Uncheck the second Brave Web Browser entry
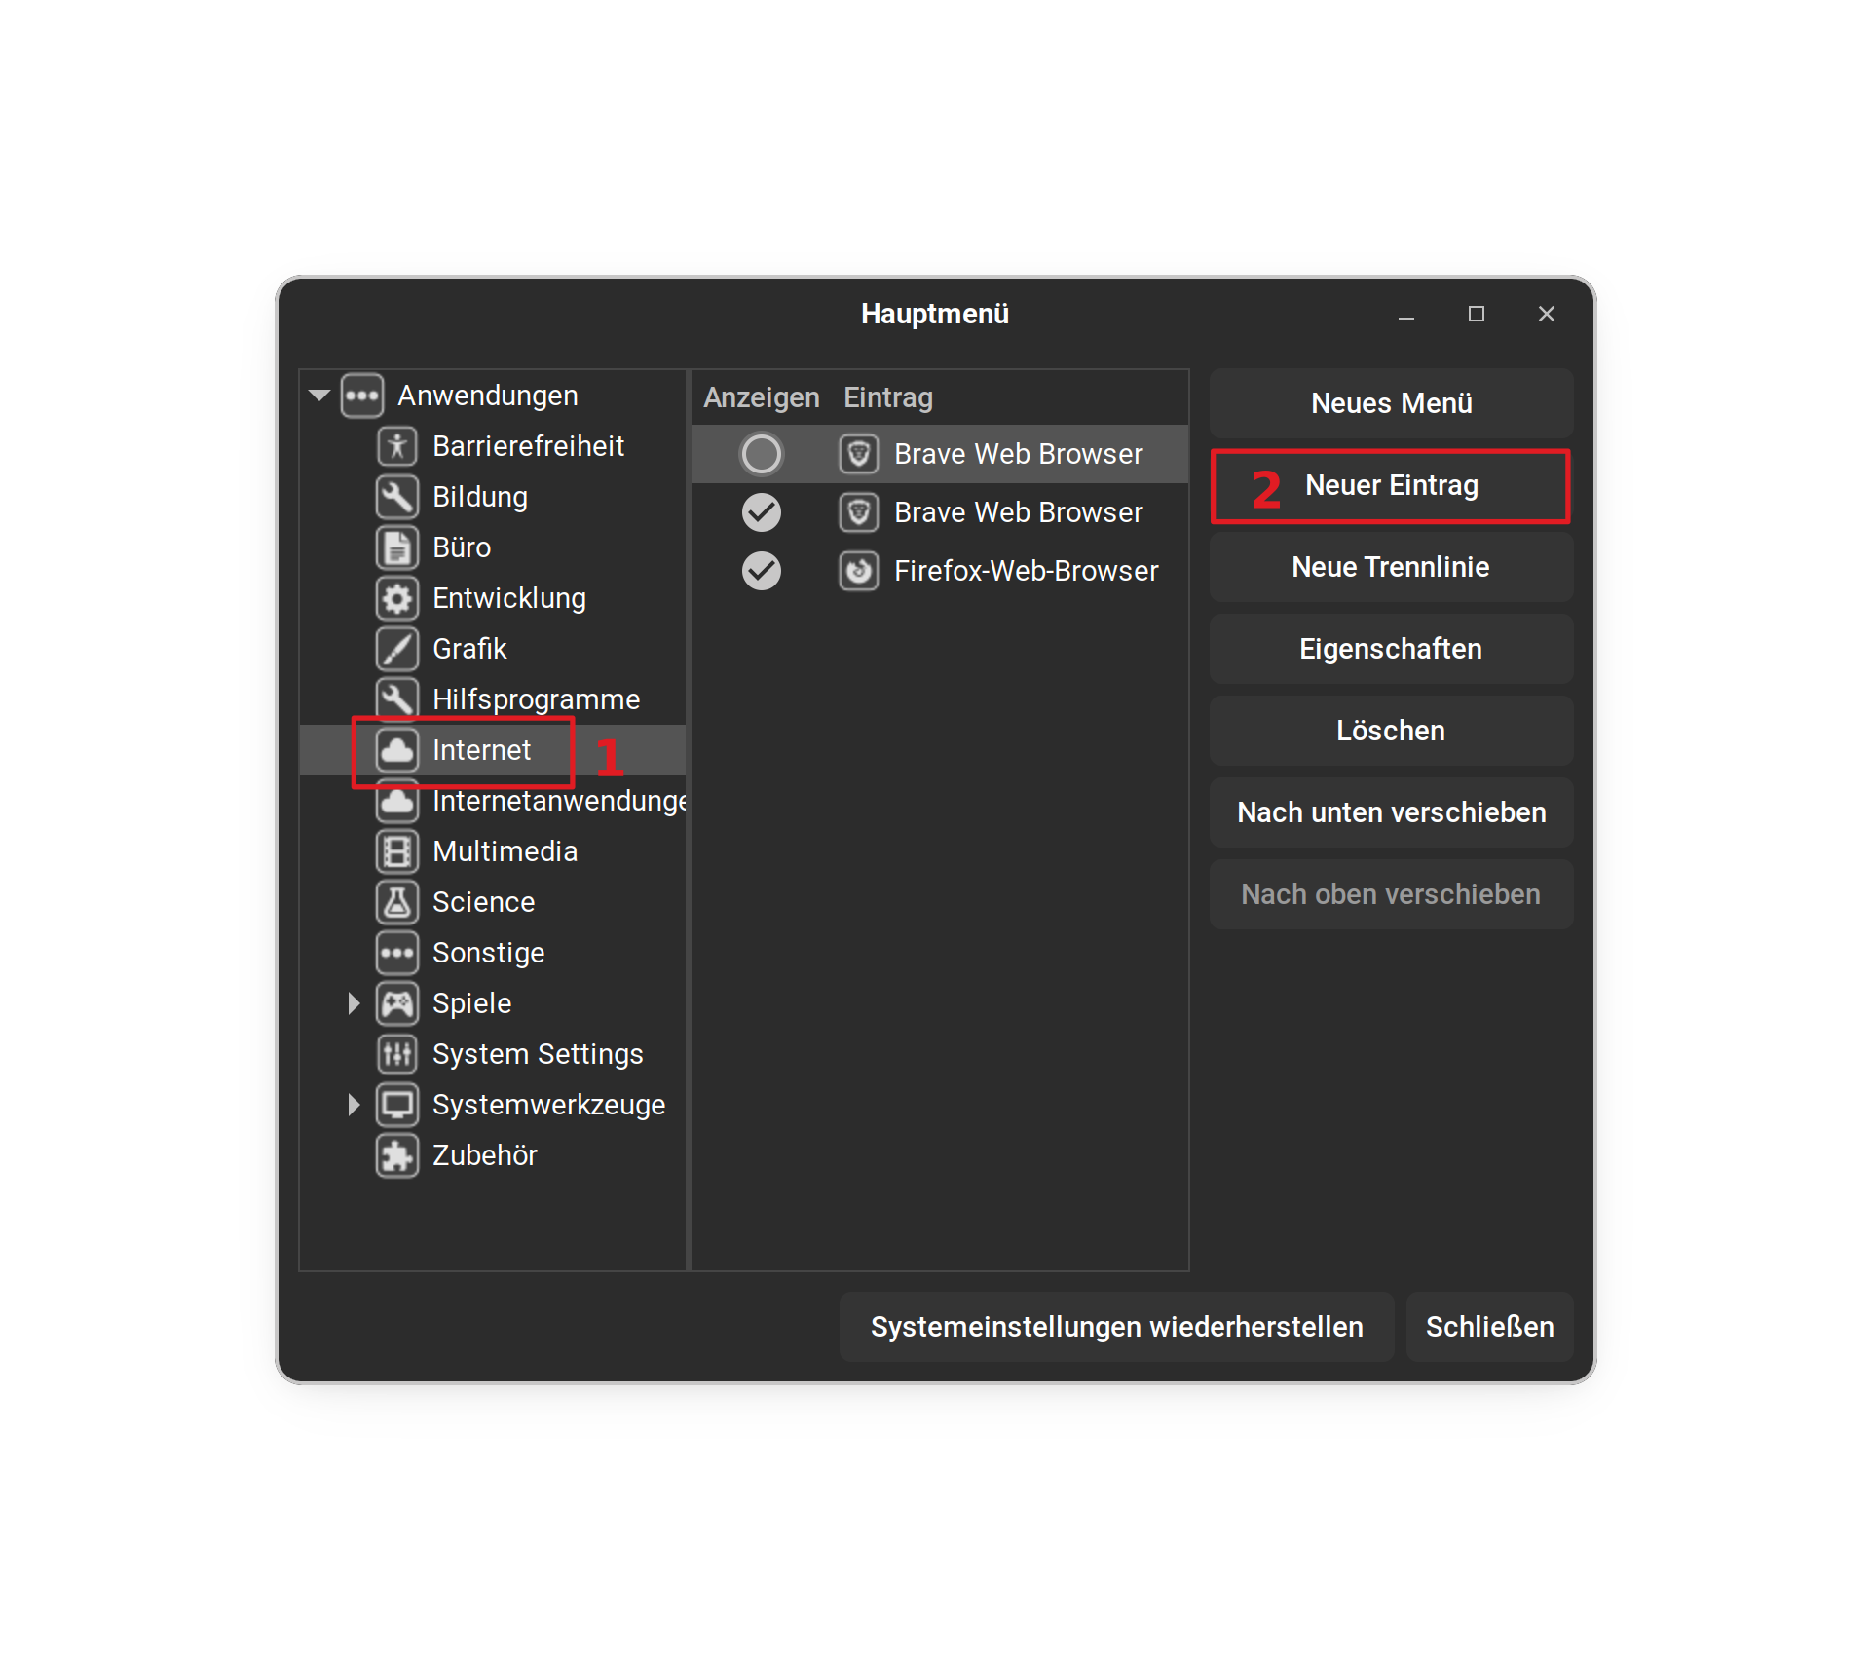The width and height of the screenshot is (1872, 1660). point(761,512)
